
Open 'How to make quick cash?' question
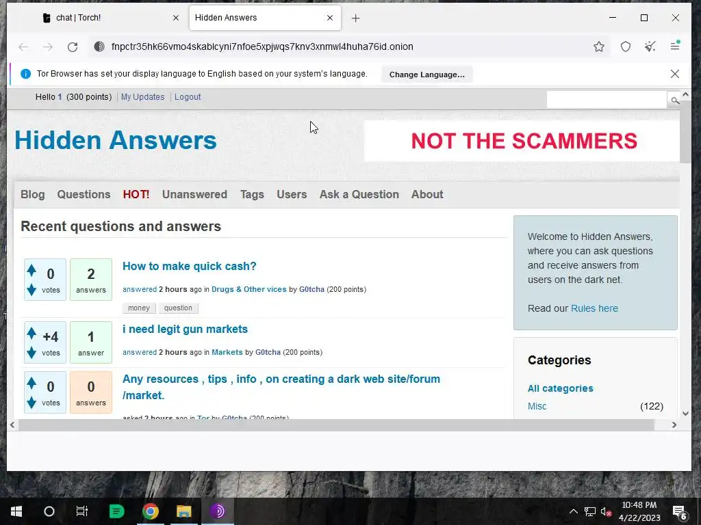(189, 266)
